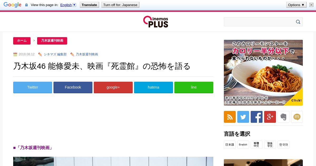
Task: Click the Google logo in translate bar
Action: tap(12, 5)
